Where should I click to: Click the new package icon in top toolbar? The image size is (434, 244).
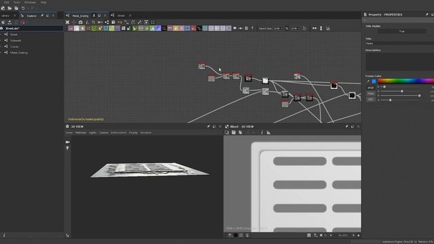tap(3, 8)
